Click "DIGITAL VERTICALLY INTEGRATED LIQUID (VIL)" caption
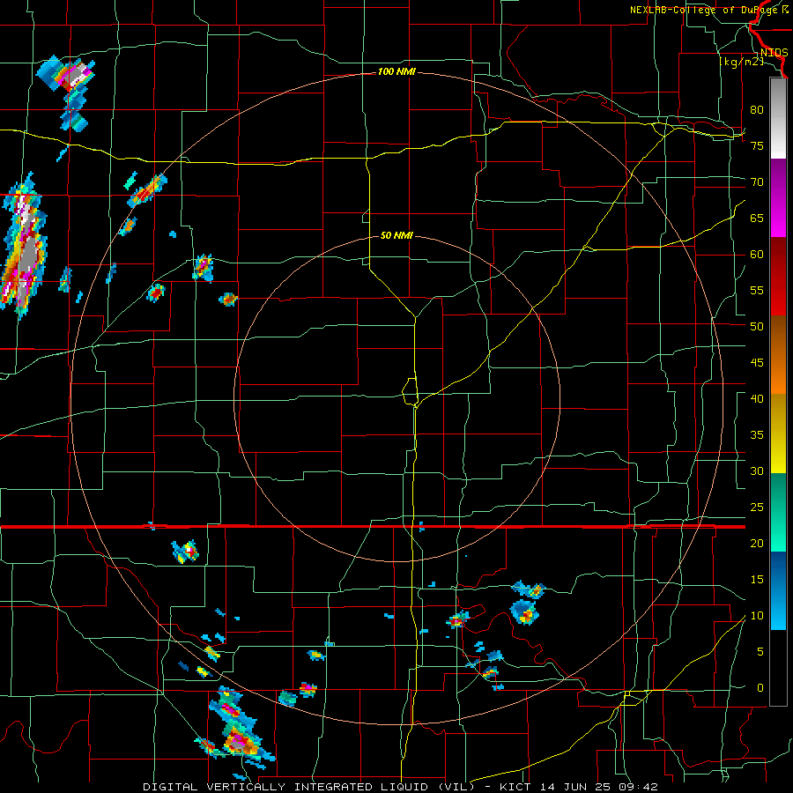 coord(309,787)
